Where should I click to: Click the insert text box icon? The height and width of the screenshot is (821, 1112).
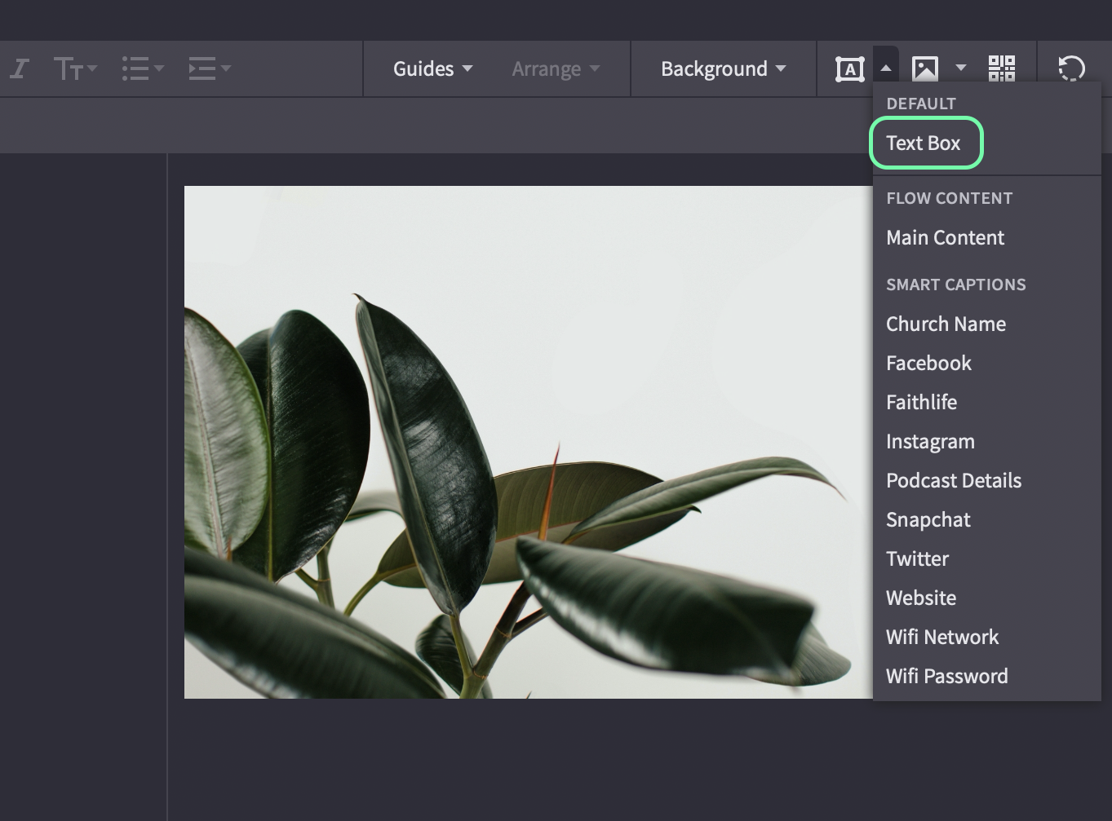pyautogui.click(x=849, y=68)
